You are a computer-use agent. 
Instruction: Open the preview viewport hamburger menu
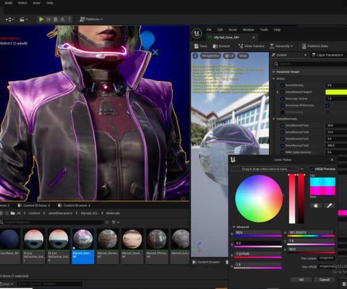(x=195, y=55)
